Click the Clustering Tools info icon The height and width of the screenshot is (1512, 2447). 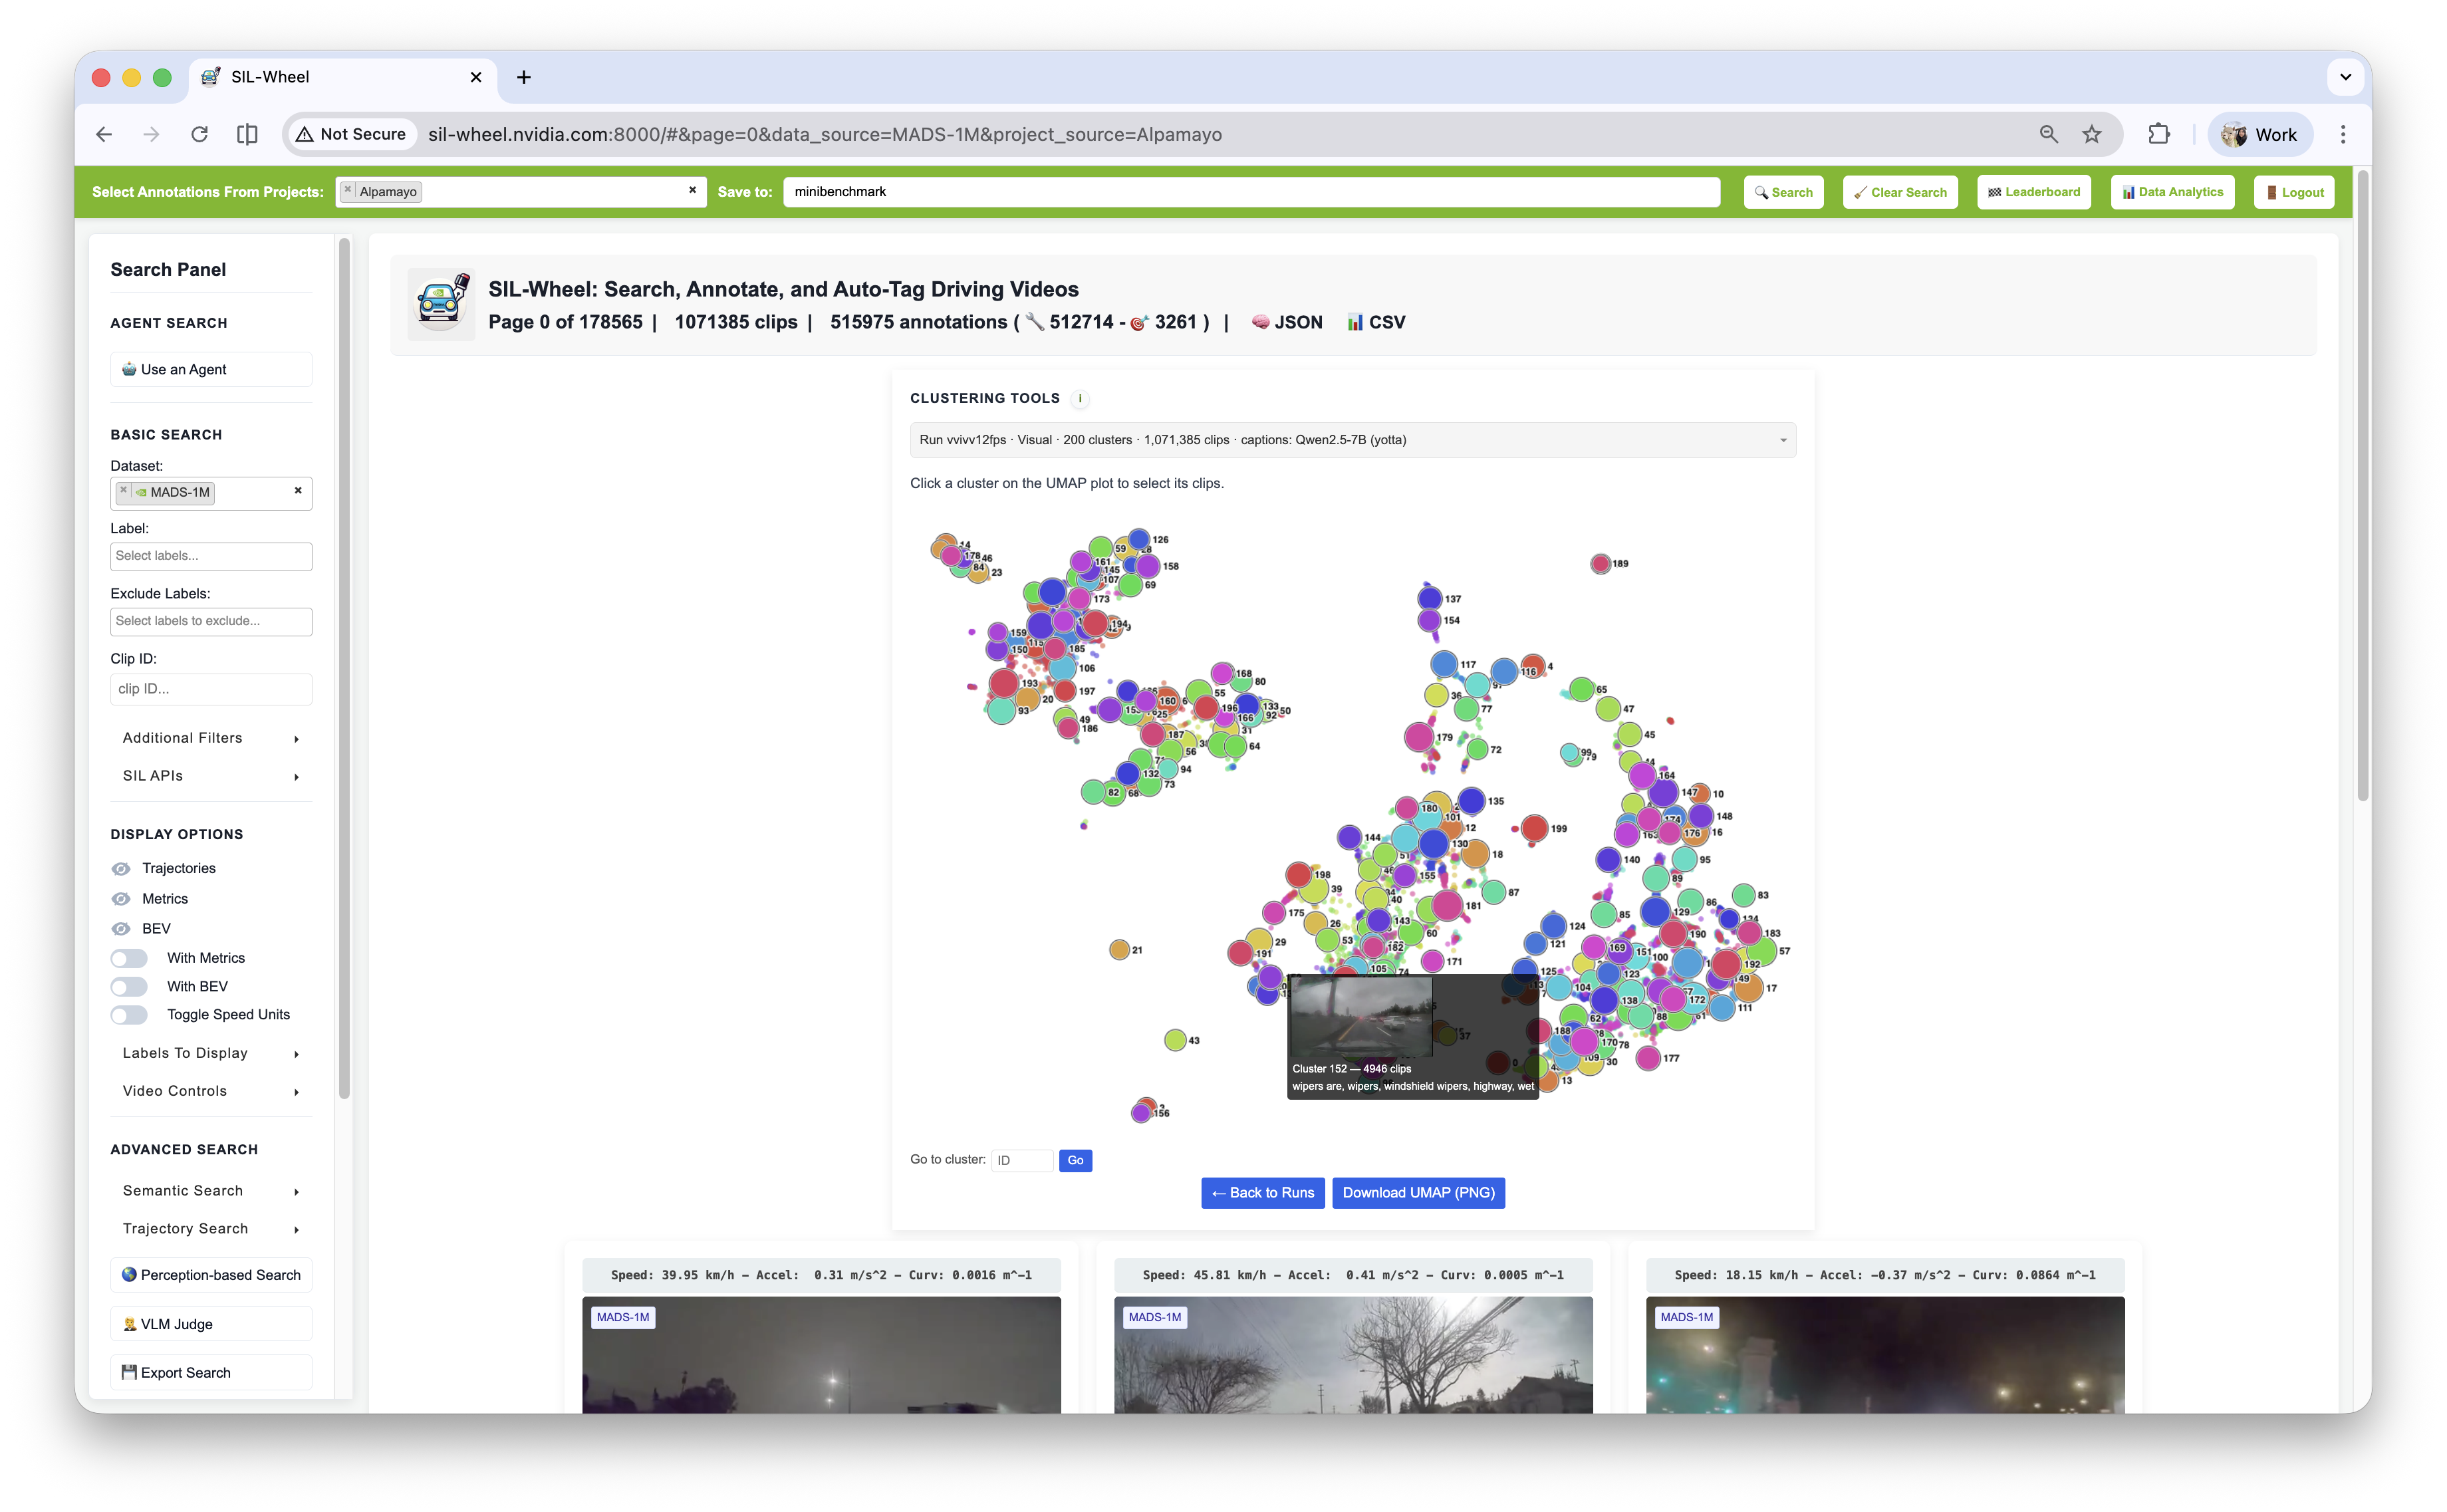1080,398
